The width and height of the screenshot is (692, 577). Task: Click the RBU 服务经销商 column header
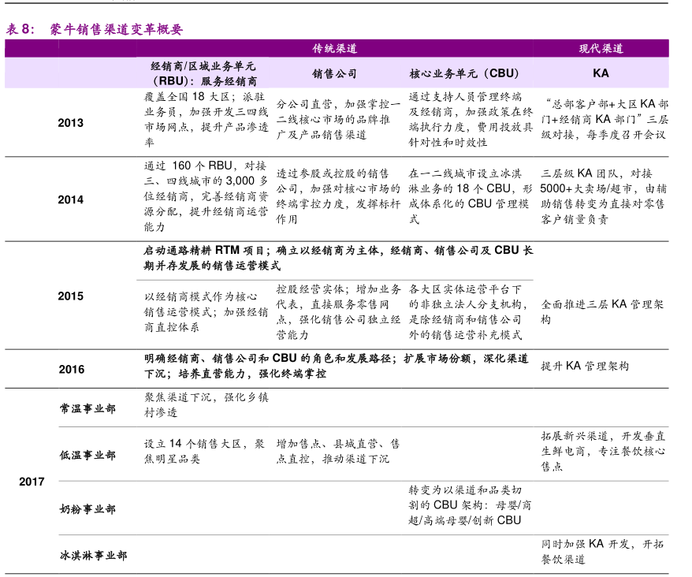tap(203, 73)
